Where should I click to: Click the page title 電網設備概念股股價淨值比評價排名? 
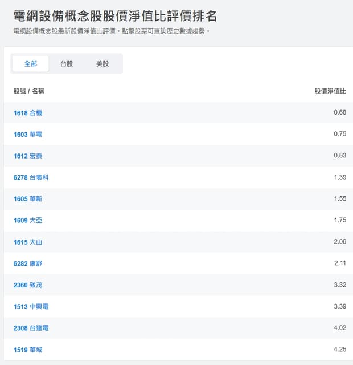click(115, 16)
